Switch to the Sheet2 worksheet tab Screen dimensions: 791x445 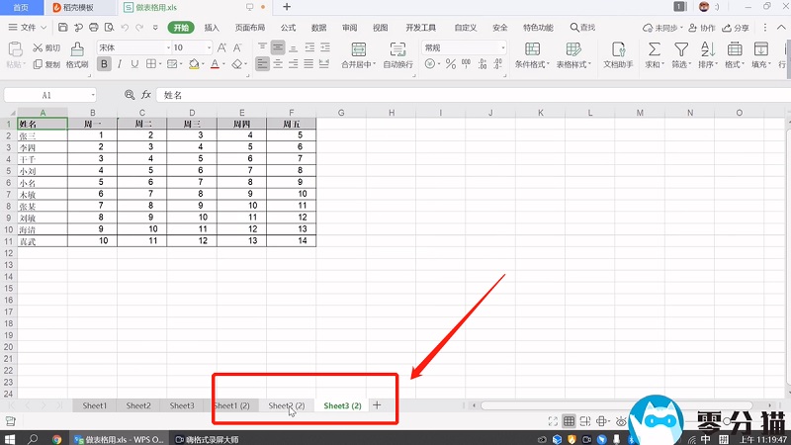(x=138, y=405)
